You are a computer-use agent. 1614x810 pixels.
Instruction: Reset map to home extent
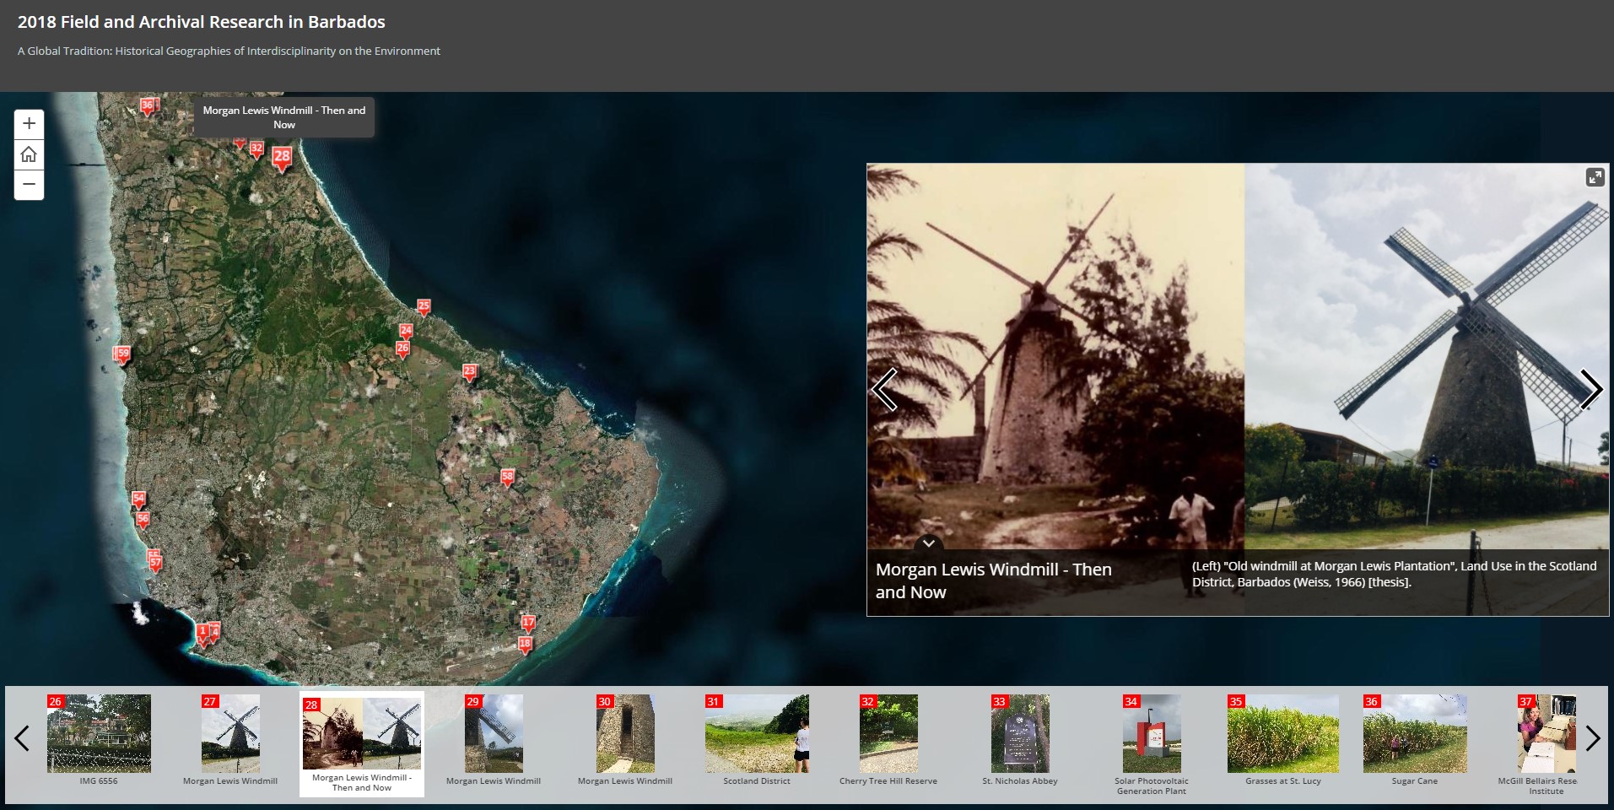coord(29,154)
